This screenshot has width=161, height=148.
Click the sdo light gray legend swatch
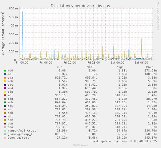click(x=5, y=127)
